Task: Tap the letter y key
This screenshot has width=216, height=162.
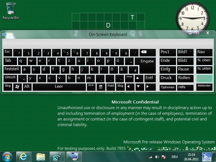Action: 32,78
